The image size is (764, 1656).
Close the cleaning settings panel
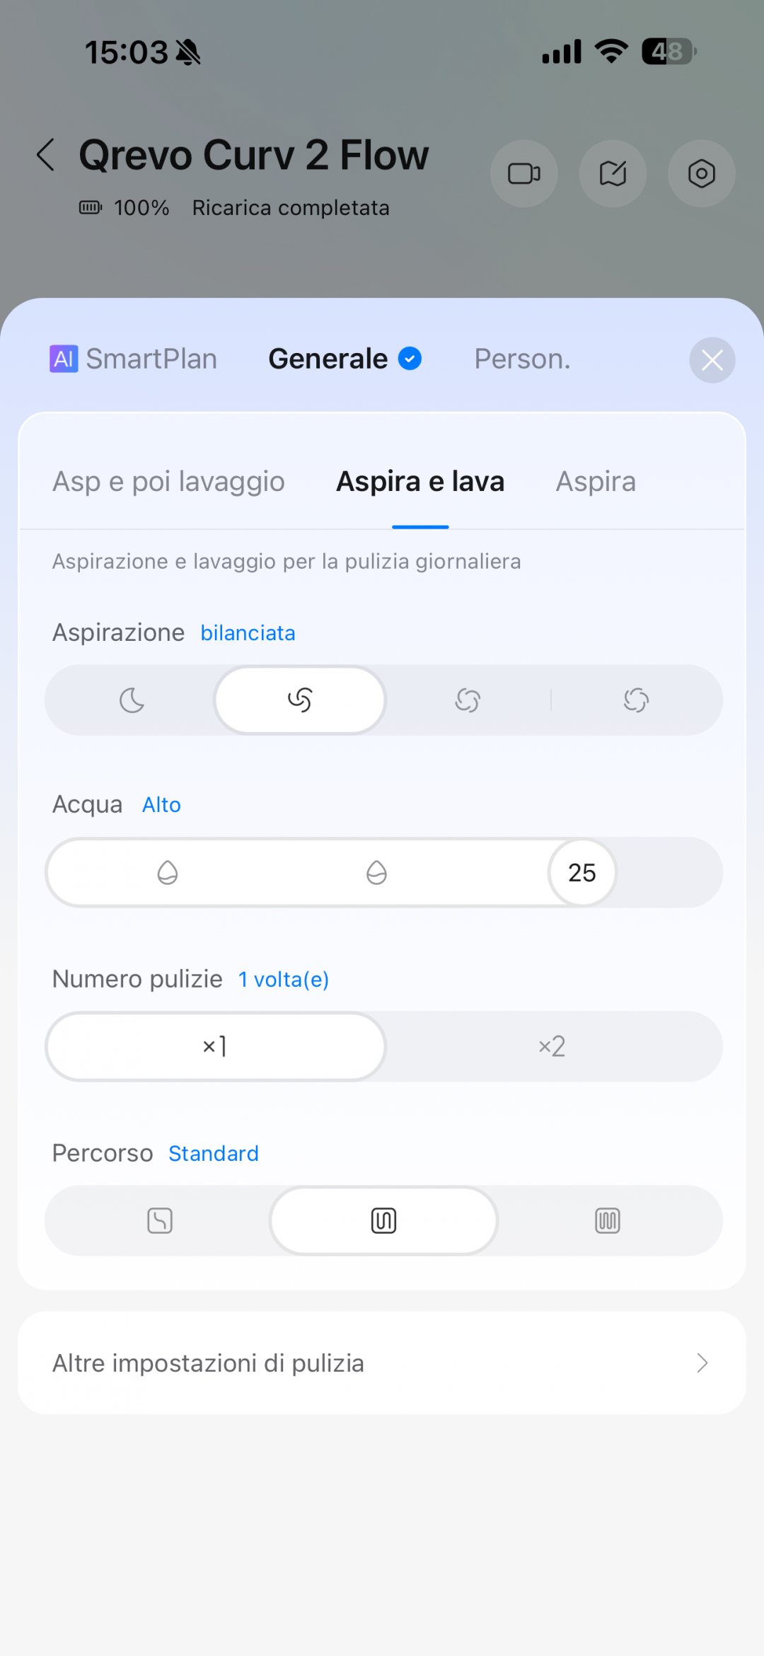click(x=712, y=360)
